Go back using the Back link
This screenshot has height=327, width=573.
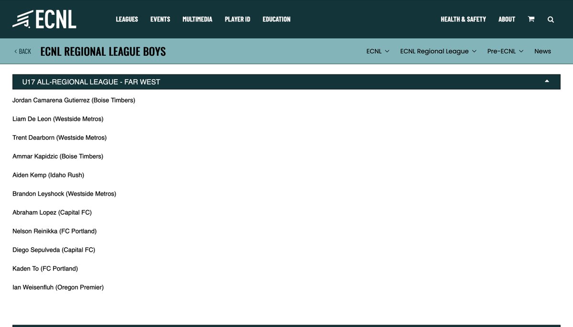(22, 51)
